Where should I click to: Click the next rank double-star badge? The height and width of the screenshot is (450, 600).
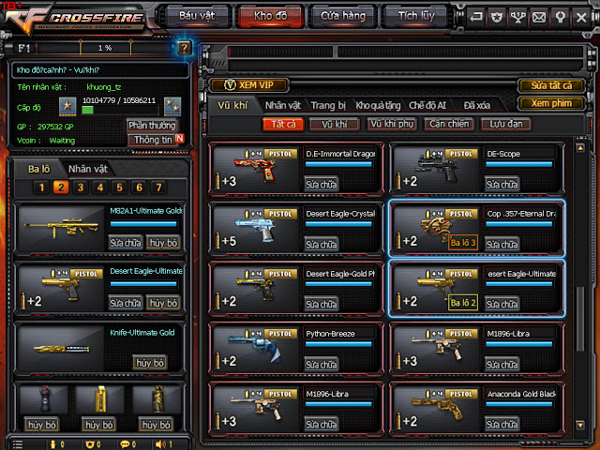pyautogui.click(x=172, y=106)
